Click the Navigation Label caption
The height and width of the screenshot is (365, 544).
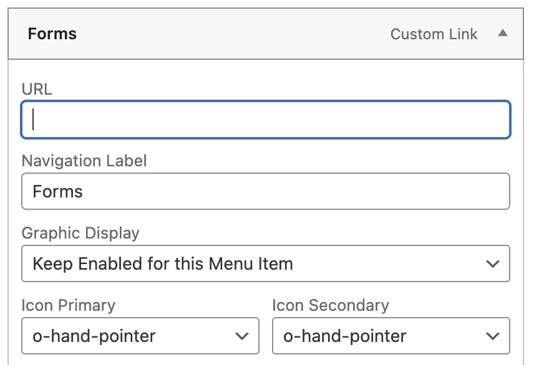click(x=84, y=161)
